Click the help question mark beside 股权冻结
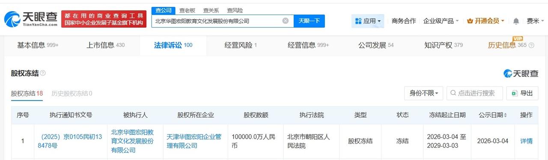This screenshot has height=160, width=548. 43,73
